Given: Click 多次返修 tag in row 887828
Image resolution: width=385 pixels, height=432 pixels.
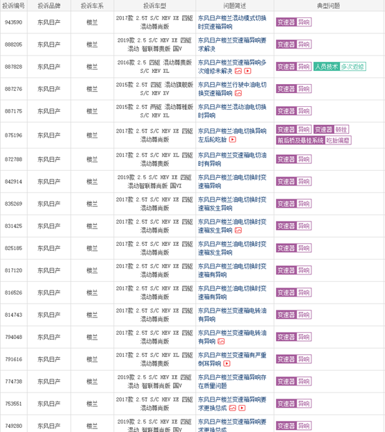Looking at the screenshot, I should [x=352, y=67].
